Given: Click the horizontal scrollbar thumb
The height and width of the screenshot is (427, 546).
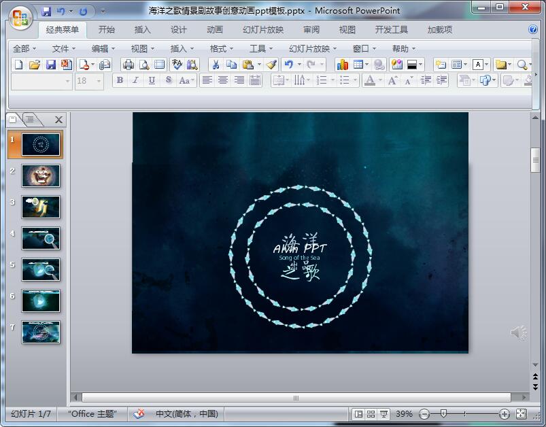Looking at the screenshot, I should pos(296,398).
